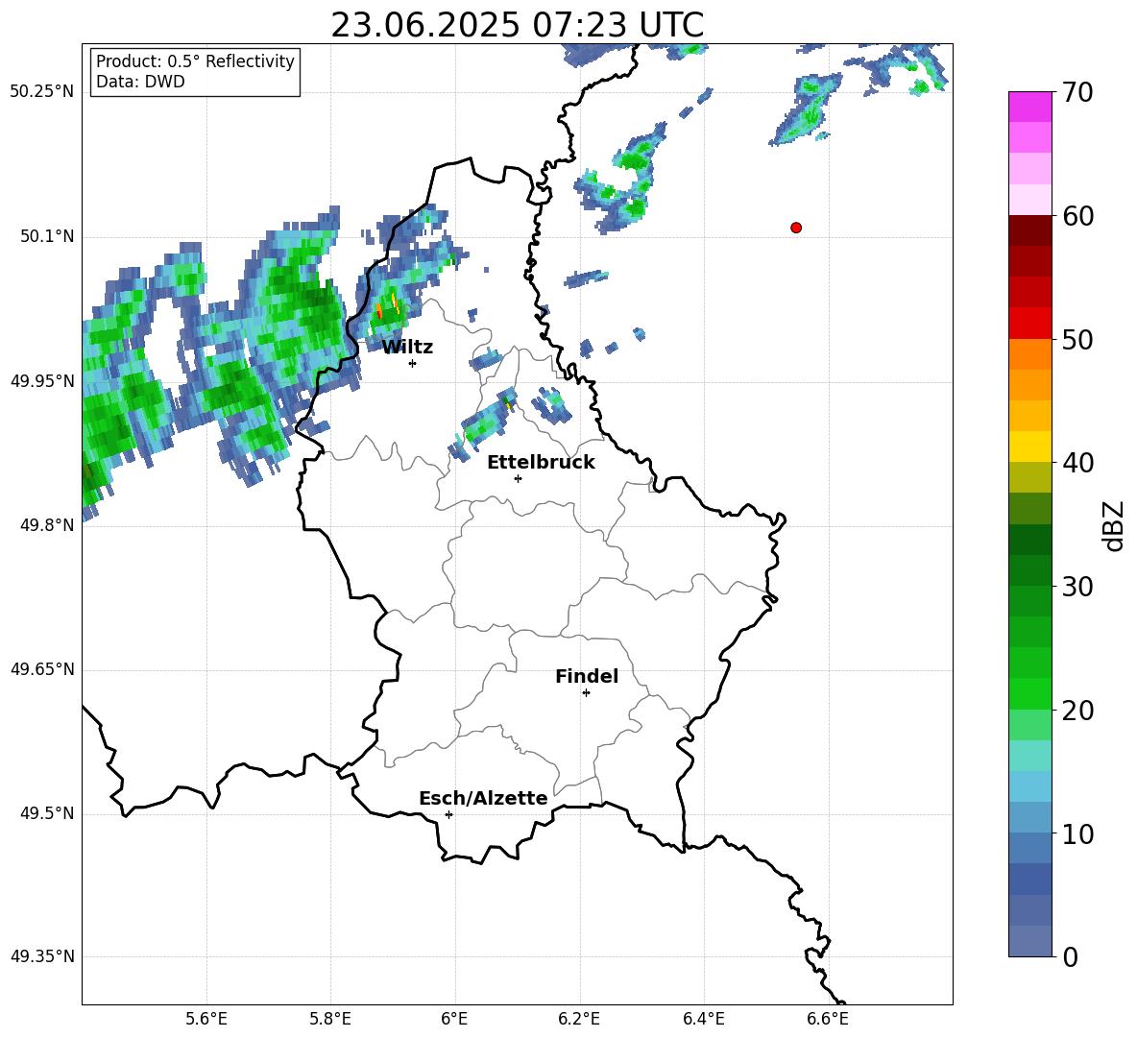The width and height of the screenshot is (1137, 1038).
Task: Click the 30 tick on colorbar
Action: tap(1077, 587)
